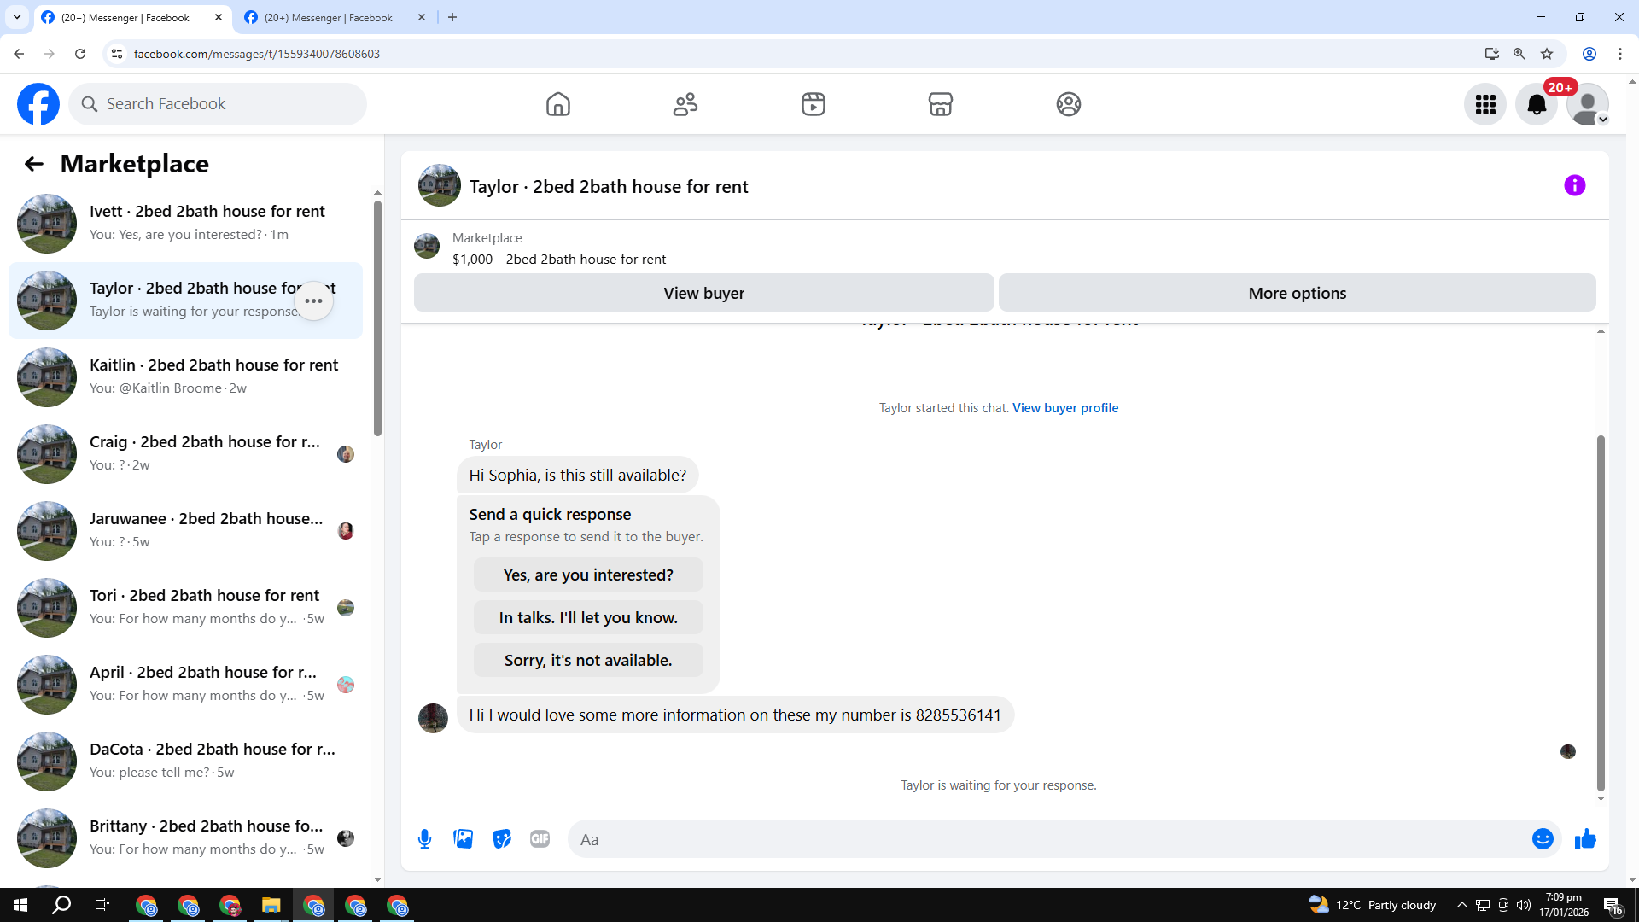Open the sticker picker icon

pyautogui.click(x=502, y=839)
